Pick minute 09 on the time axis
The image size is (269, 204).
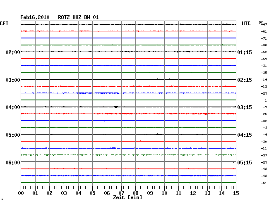tap(150, 193)
